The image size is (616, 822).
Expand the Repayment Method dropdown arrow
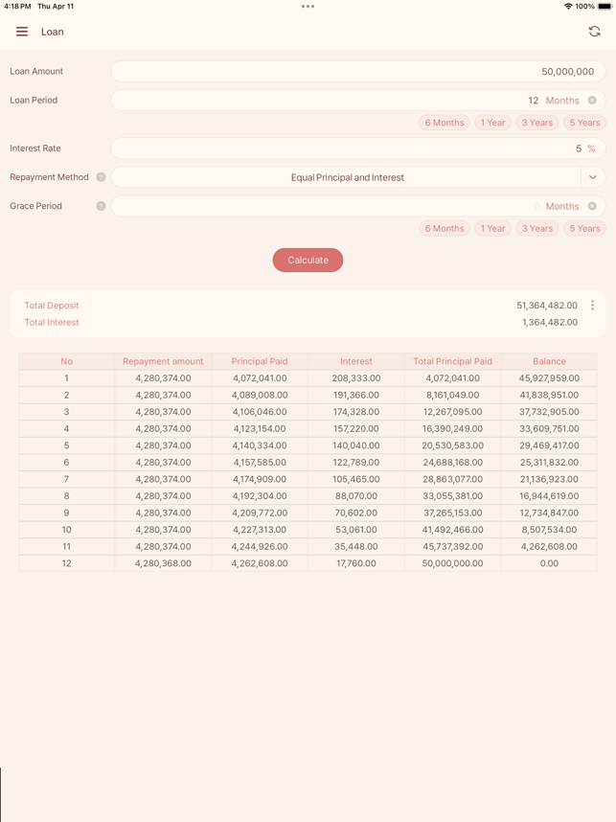tap(593, 177)
